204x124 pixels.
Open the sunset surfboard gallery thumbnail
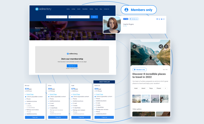tap(137, 99)
